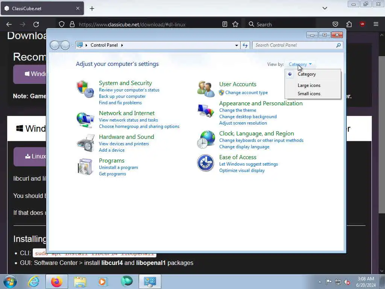Click Optimize visual display

242,170
